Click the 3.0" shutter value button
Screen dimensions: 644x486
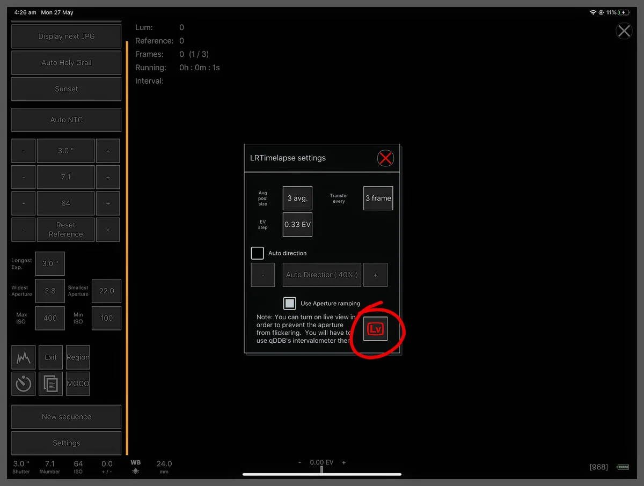(65, 151)
